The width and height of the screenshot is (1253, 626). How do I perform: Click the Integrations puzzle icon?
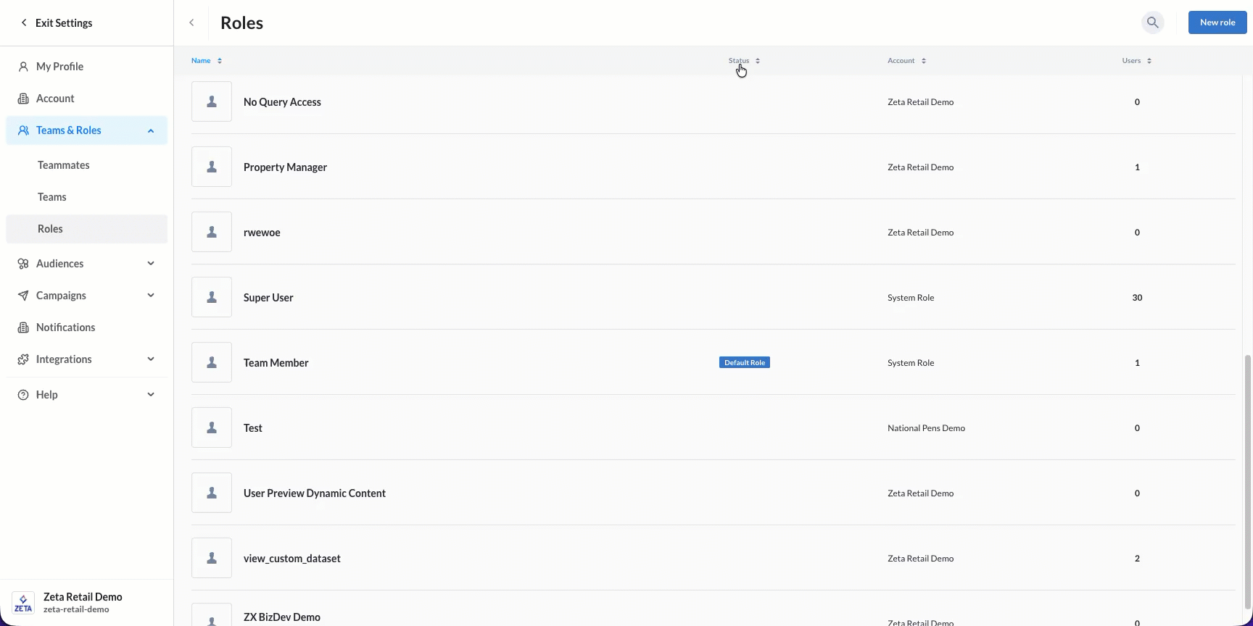coord(23,359)
